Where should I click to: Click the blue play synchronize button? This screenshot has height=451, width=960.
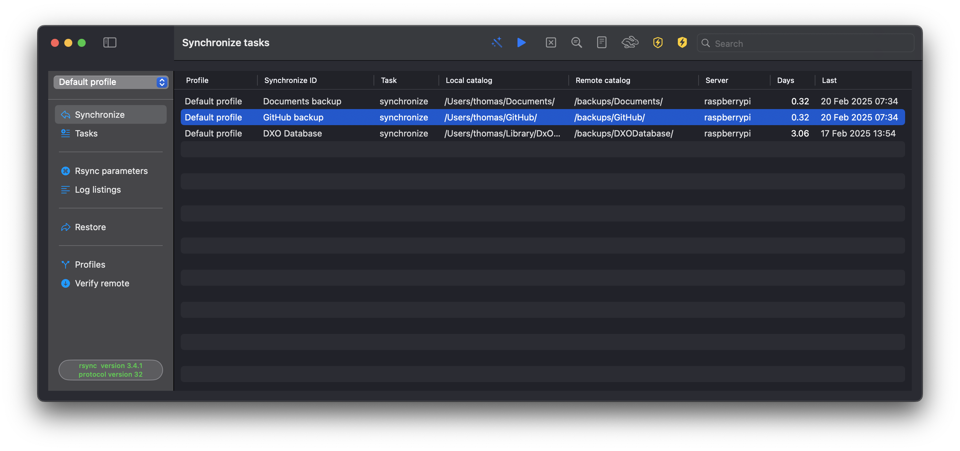click(x=522, y=42)
